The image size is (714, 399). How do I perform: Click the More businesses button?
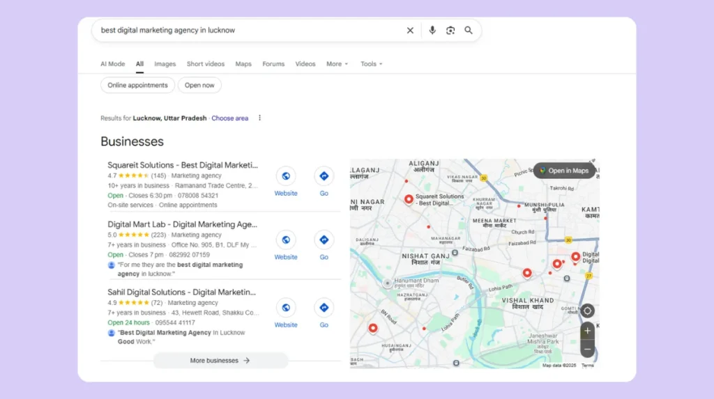point(220,360)
